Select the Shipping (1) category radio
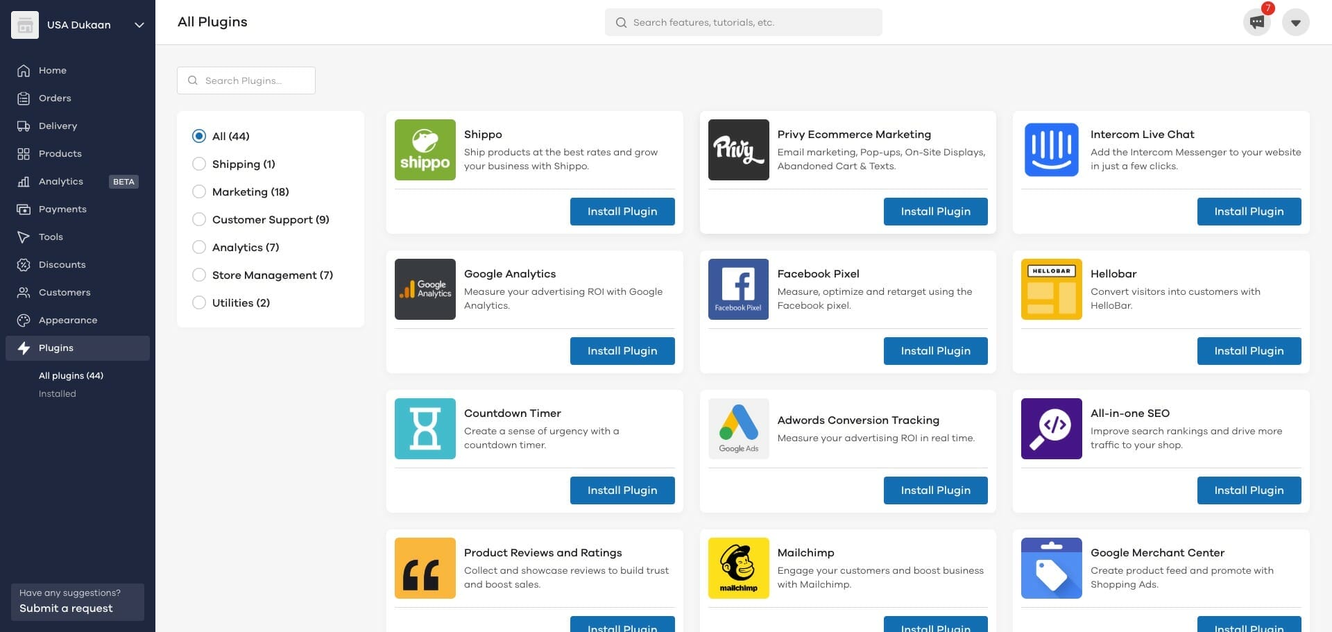Image resolution: width=1332 pixels, height=632 pixels. (199, 164)
